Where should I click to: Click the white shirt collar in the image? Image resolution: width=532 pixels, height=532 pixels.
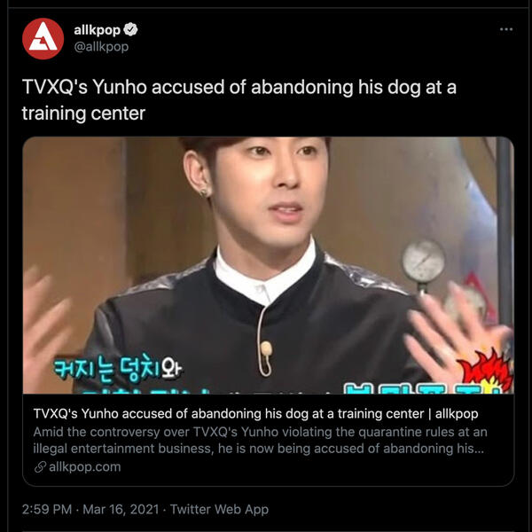tap(265, 274)
